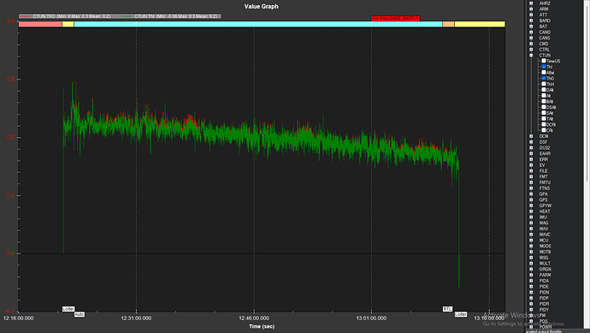Viewport: 590px width, 333px height.
Task: Click the vertical scrollbar of message tree
Action: pos(587,164)
